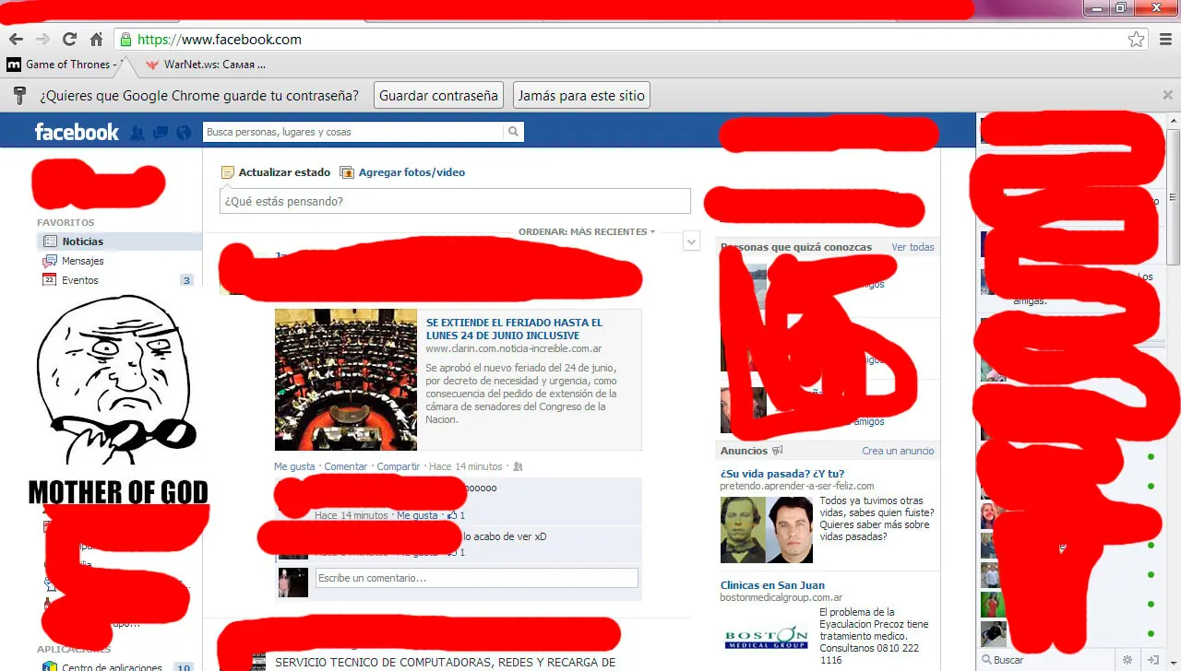Open the browser home page icon
This screenshot has height=671, width=1181.
96,40
